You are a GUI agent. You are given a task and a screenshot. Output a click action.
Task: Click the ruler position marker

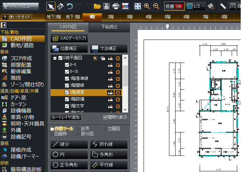coord(167,26)
